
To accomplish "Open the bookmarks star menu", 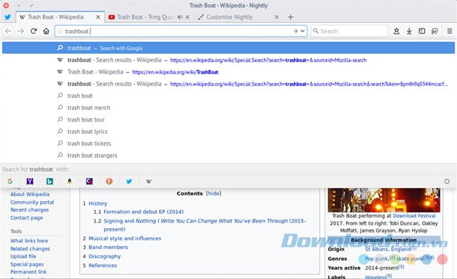I will click(396, 31).
